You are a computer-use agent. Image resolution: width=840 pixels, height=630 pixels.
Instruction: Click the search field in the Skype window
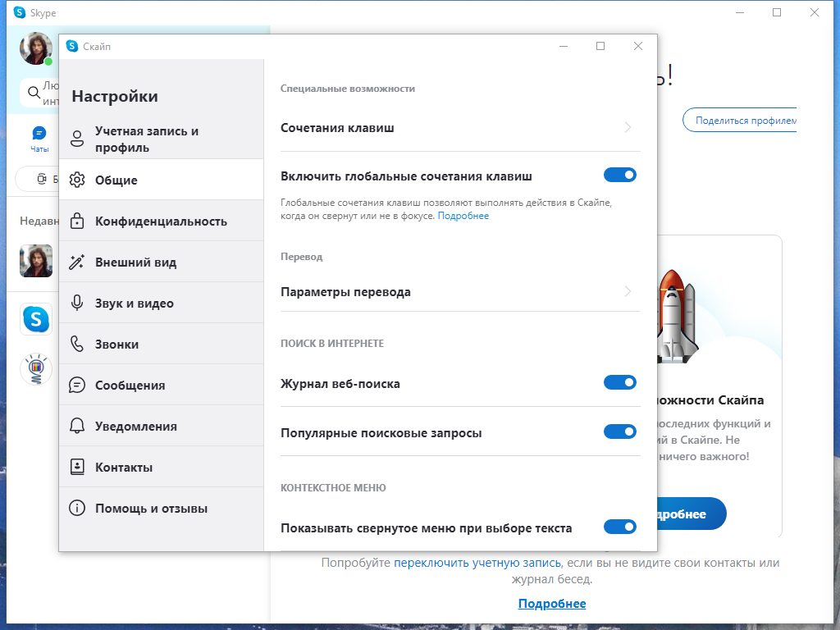coord(39,93)
